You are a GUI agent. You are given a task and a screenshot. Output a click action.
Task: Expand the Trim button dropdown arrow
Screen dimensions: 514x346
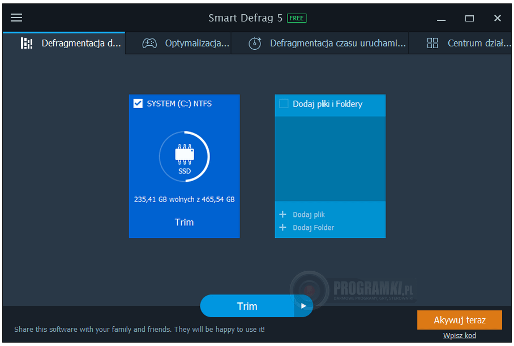303,306
